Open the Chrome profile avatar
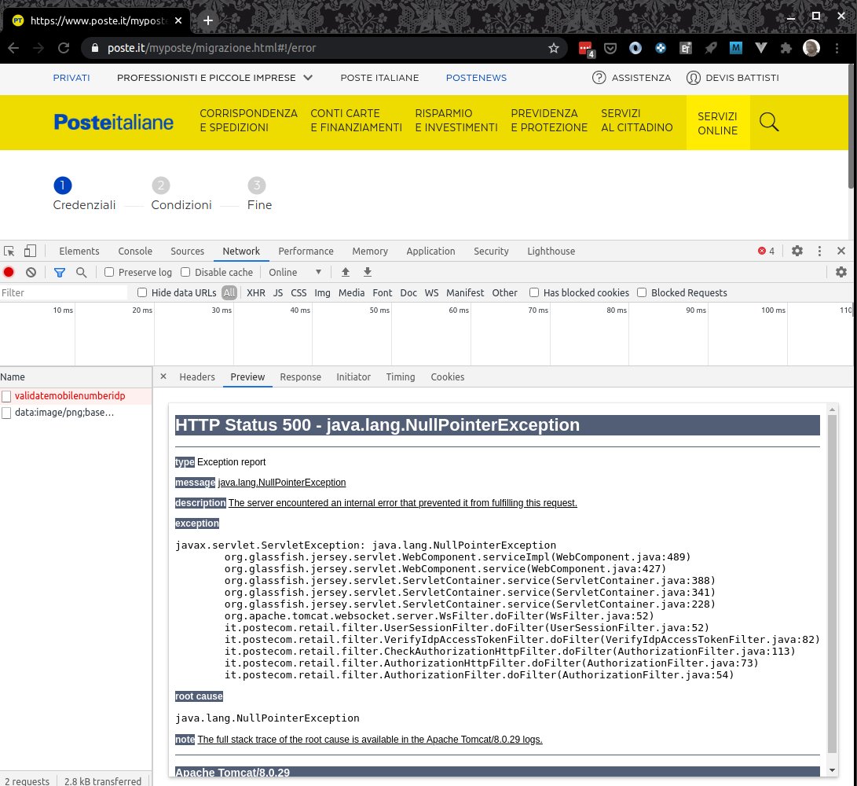 pyautogui.click(x=811, y=48)
